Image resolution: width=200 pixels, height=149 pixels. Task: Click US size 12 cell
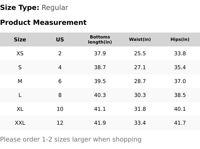tap(60, 123)
